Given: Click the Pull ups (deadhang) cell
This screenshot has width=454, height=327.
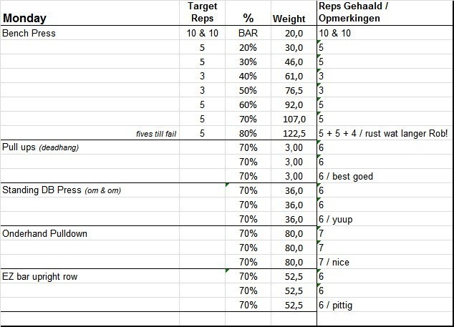Looking at the screenshot, I should point(40,147).
